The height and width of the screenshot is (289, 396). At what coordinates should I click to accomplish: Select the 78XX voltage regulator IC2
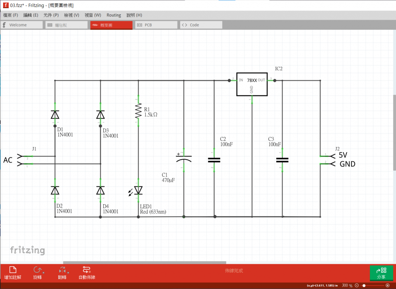[x=252, y=84]
